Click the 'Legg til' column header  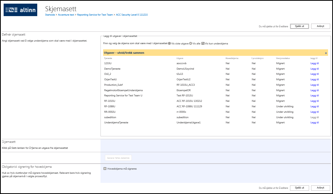pos(314,58)
